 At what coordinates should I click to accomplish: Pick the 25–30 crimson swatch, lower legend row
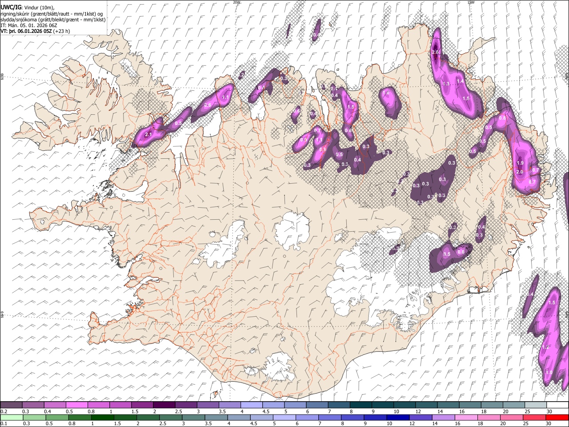tap(534, 417)
